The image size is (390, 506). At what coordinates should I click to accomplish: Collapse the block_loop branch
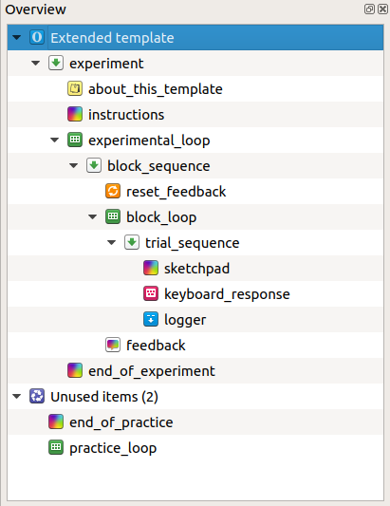point(93,217)
